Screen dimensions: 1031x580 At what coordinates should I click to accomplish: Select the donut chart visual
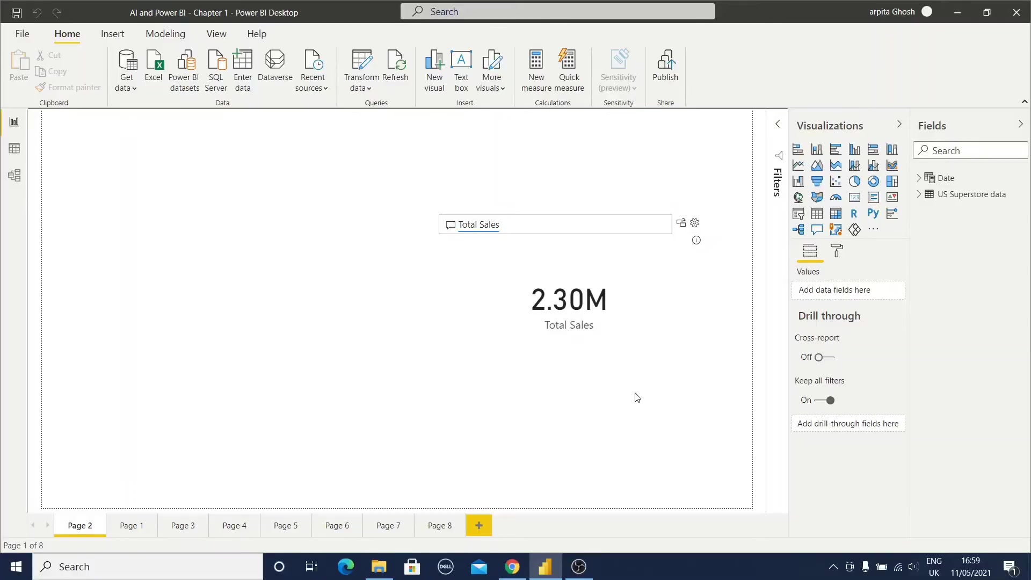pyautogui.click(x=873, y=182)
